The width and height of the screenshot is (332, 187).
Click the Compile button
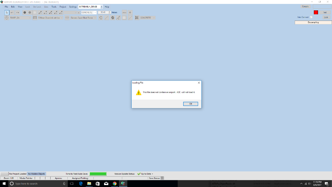[305, 6]
